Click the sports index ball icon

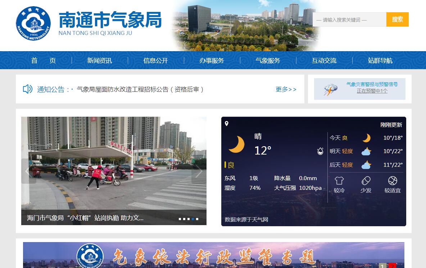[393, 181]
